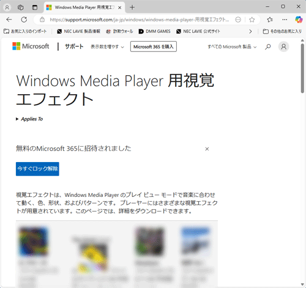Open the site search magnifier icon
This screenshot has width=306, height=288.
coord(268,46)
